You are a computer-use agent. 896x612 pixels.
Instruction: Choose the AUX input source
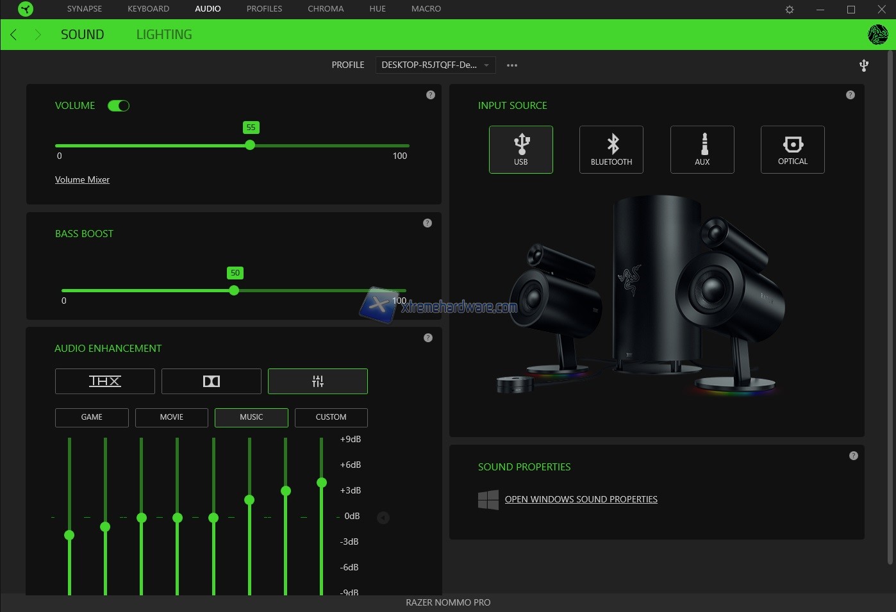[702, 149]
